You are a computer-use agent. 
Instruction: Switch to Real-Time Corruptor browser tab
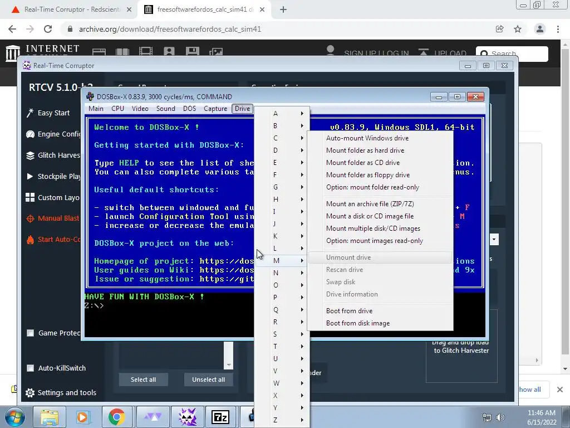point(69,9)
